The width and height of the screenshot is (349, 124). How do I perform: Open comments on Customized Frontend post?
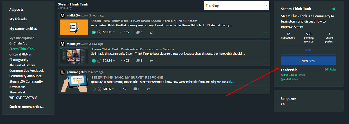pos(139,61)
